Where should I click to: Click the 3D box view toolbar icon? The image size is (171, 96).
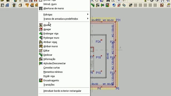[x=20, y=5]
